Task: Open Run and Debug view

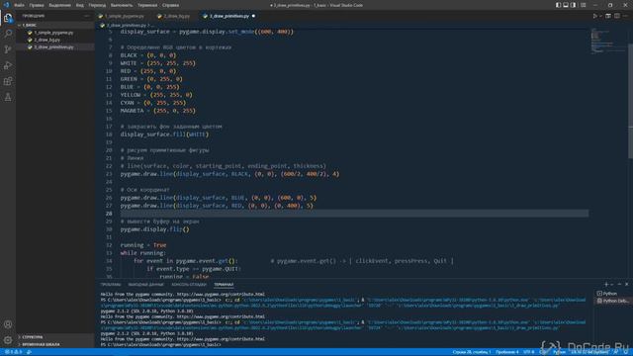Action: 8,65
